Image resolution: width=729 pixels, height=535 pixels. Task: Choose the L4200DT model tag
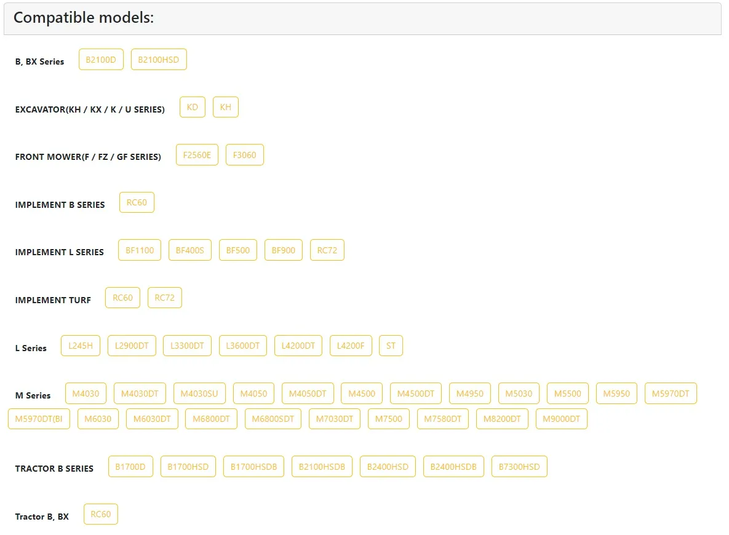tap(298, 346)
